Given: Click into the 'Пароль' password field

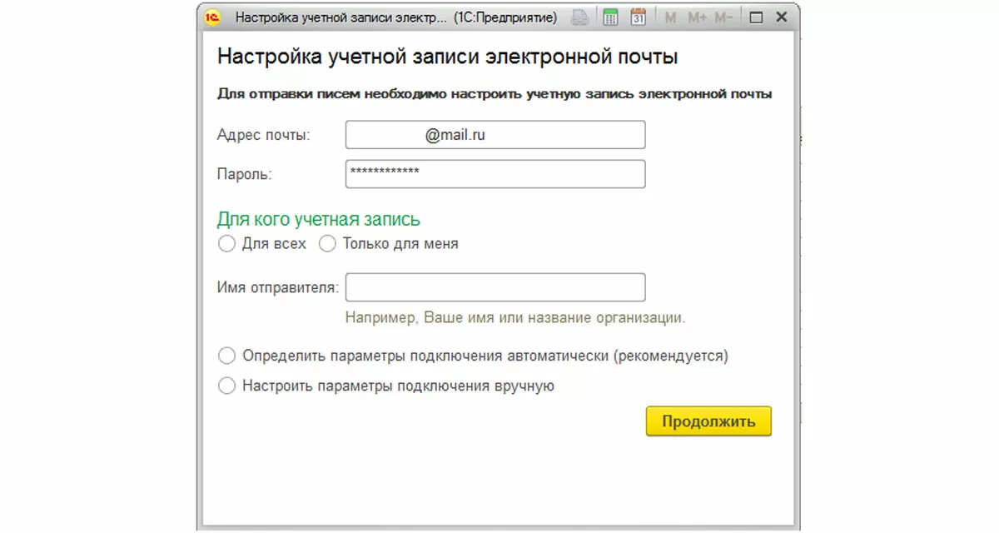Looking at the screenshot, I should (495, 174).
